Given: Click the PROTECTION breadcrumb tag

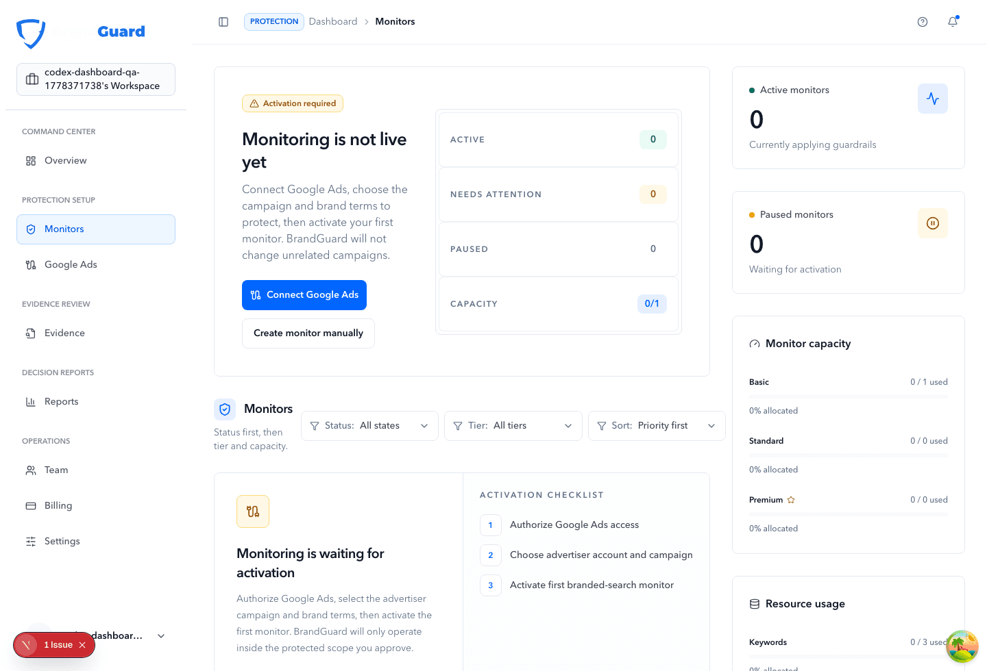Looking at the screenshot, I should coord(274,22).
